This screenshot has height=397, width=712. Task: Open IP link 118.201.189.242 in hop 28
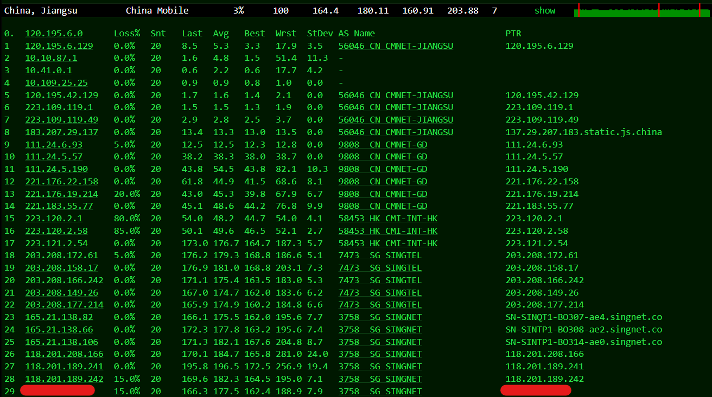point(65,379)
